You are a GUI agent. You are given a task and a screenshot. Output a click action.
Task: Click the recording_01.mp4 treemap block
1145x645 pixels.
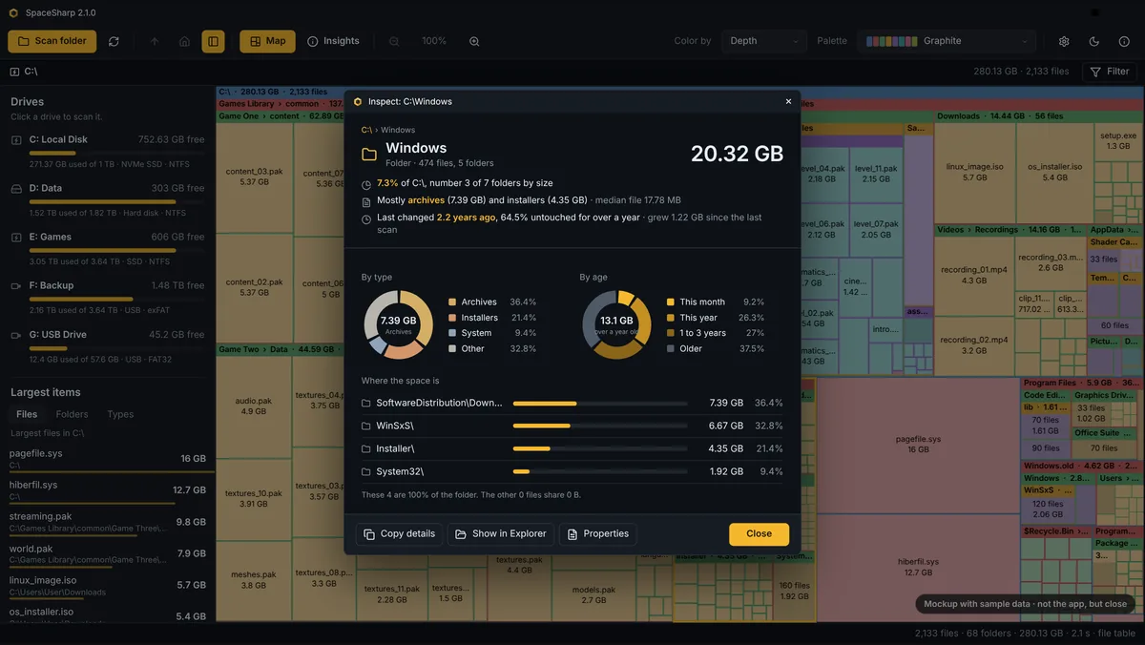pos(974,275)
